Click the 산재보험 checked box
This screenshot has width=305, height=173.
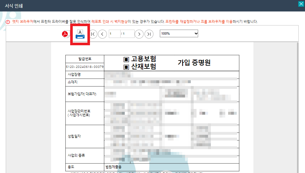tap(126, 67)
